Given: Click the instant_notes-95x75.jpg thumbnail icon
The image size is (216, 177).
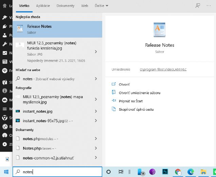Looking at the screenshot, I should click(x=18, y=120).
